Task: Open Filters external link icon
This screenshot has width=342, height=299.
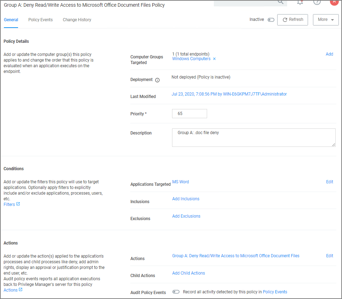Action: pyautogui.click(x=18, y=204)
